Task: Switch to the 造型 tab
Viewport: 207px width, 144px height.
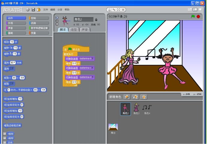Action: click(74, 30)
